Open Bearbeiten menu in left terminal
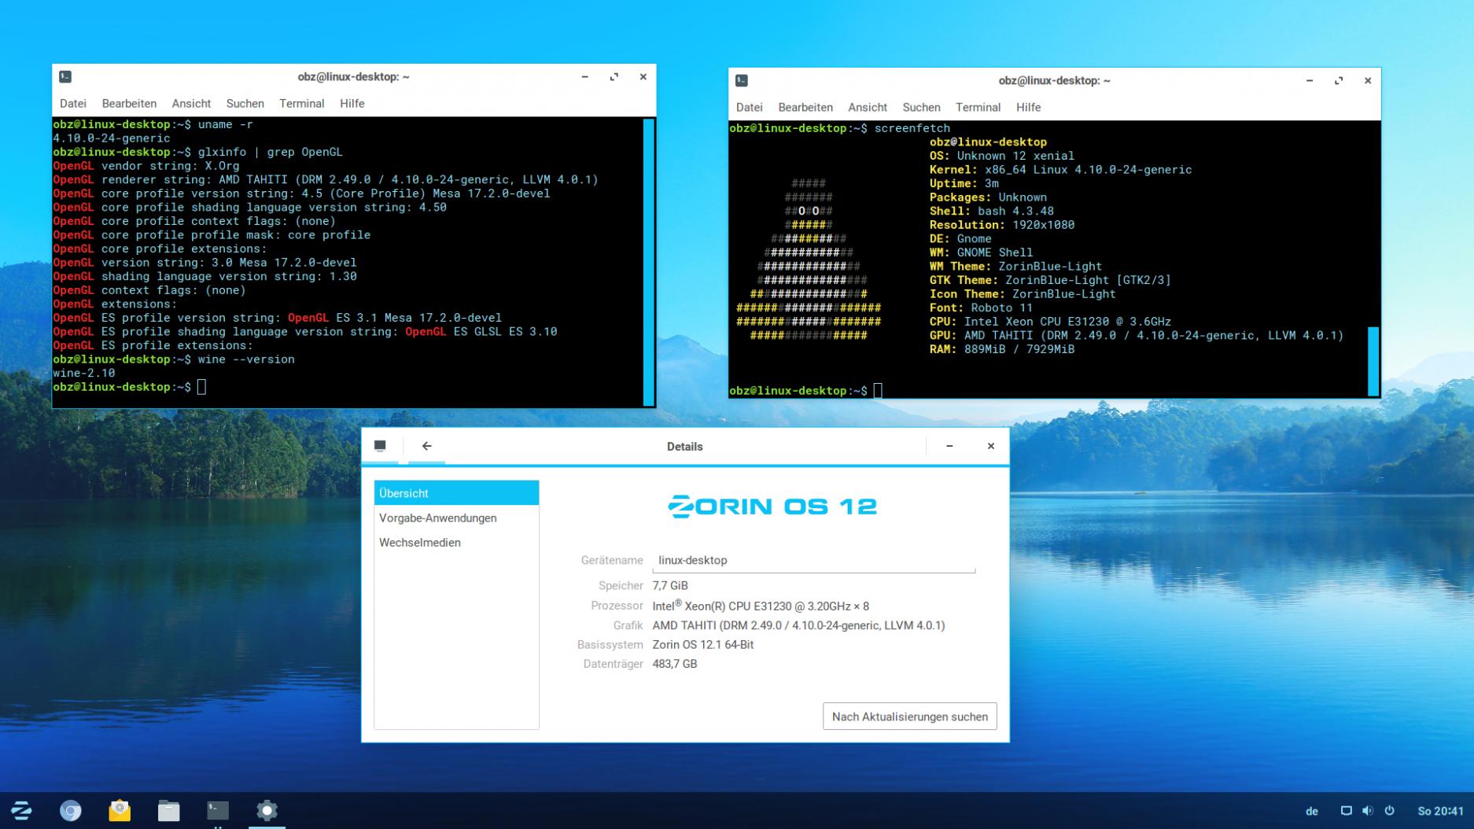Image resolution: width=1474 pixels, height=829 pixels. (x=129, y=104)
